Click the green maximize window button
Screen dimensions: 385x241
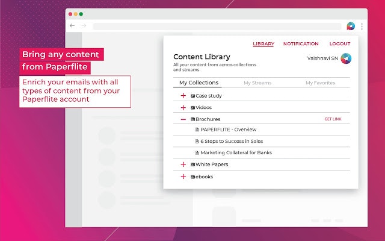click(x=81, y=14)
